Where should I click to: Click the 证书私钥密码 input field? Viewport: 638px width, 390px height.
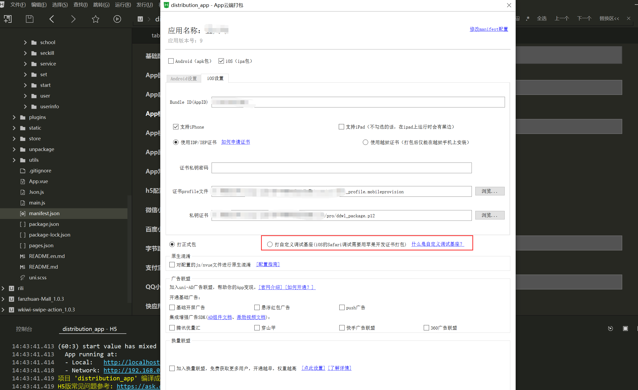(341, 168)
